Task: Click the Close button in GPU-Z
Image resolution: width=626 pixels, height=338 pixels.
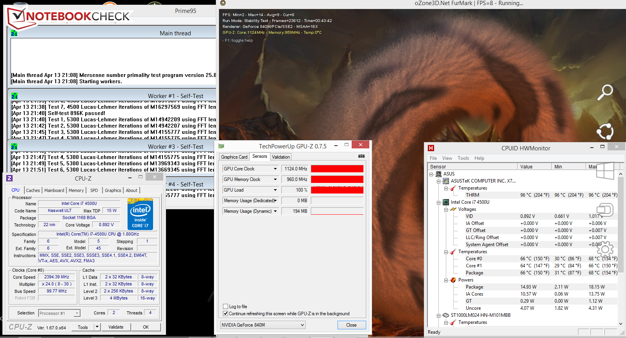Action: pyautogui.click(x=351, y=325)
